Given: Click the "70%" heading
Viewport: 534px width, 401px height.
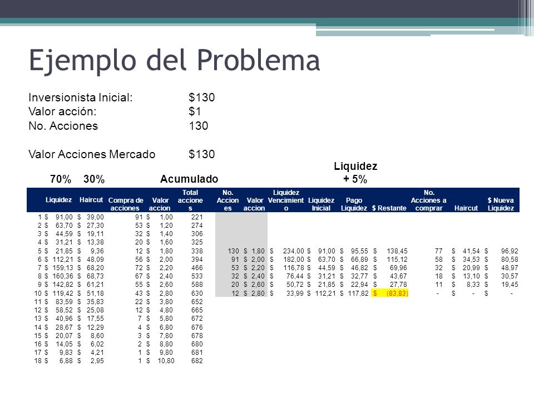Looking at the screenshot, I should [61, 179].
